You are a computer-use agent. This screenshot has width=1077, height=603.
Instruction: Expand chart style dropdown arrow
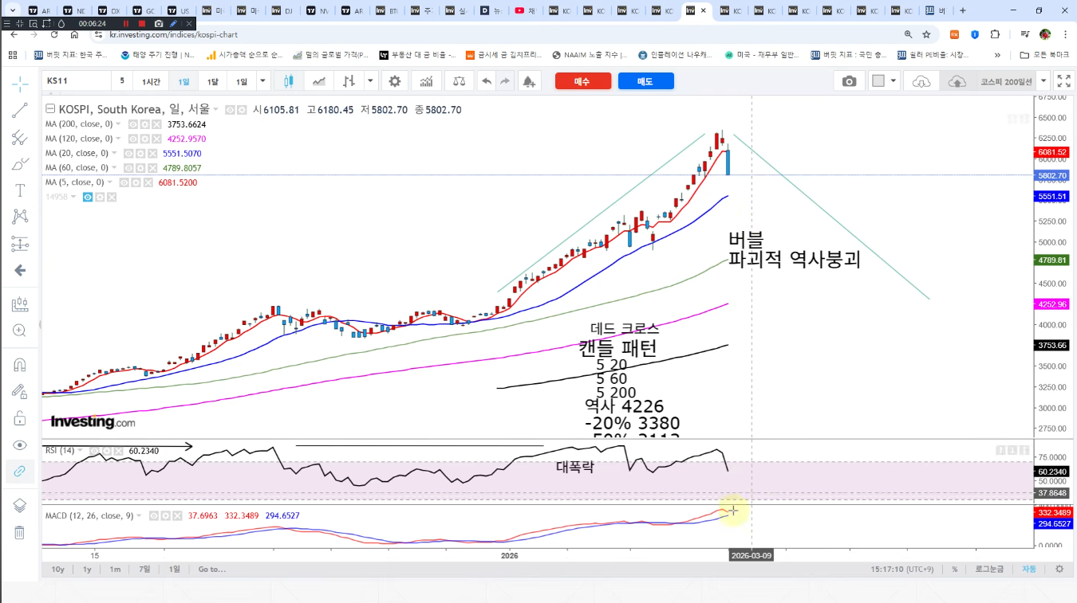370,81
